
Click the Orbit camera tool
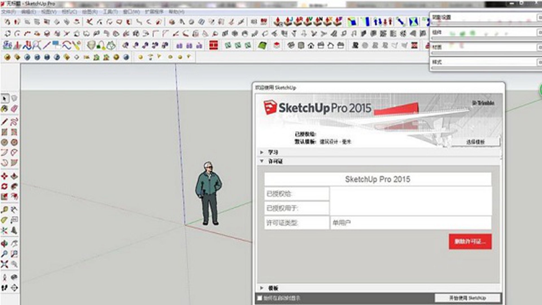click(x=4, y=243)
